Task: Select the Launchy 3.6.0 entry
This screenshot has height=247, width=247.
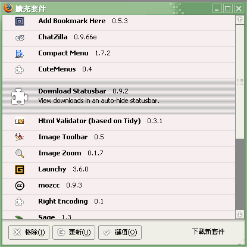Action: 118,171
